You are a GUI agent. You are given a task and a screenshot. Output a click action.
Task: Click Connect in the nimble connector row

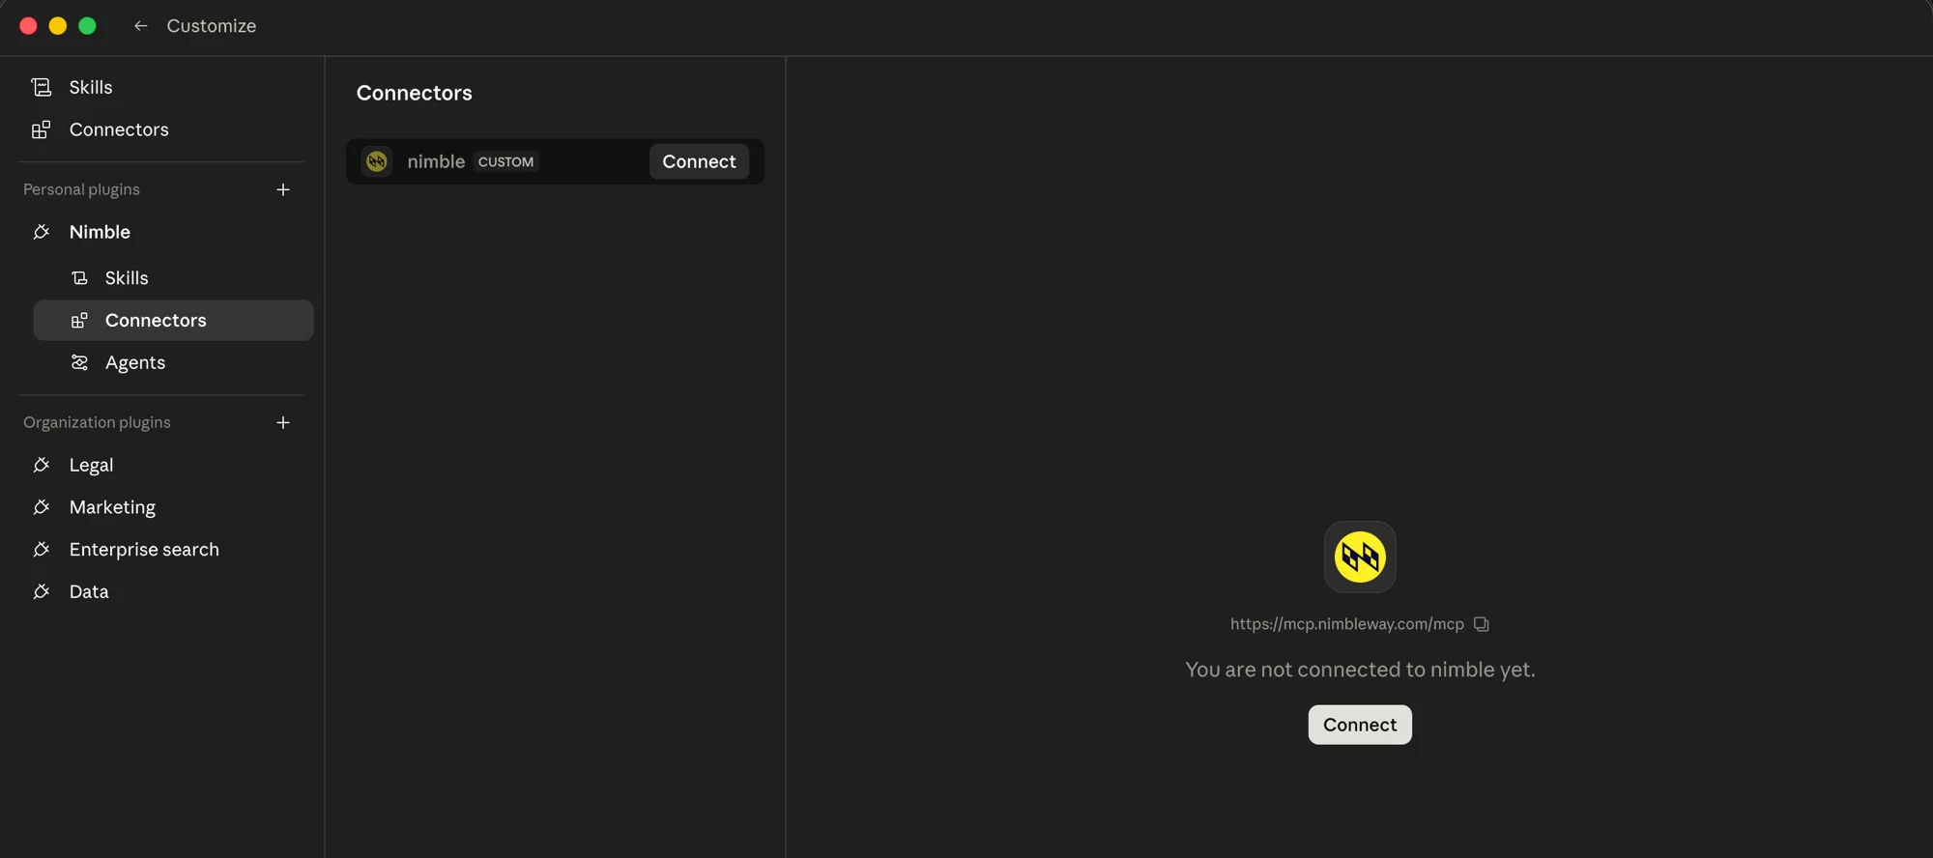(x=699, y=161)
